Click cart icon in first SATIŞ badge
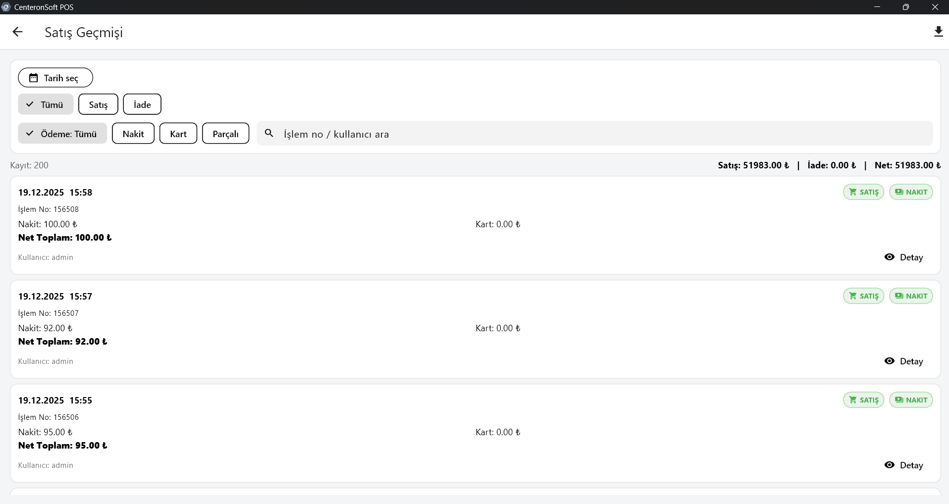This screenshot has height=504, width=949. tap(852, 192)
